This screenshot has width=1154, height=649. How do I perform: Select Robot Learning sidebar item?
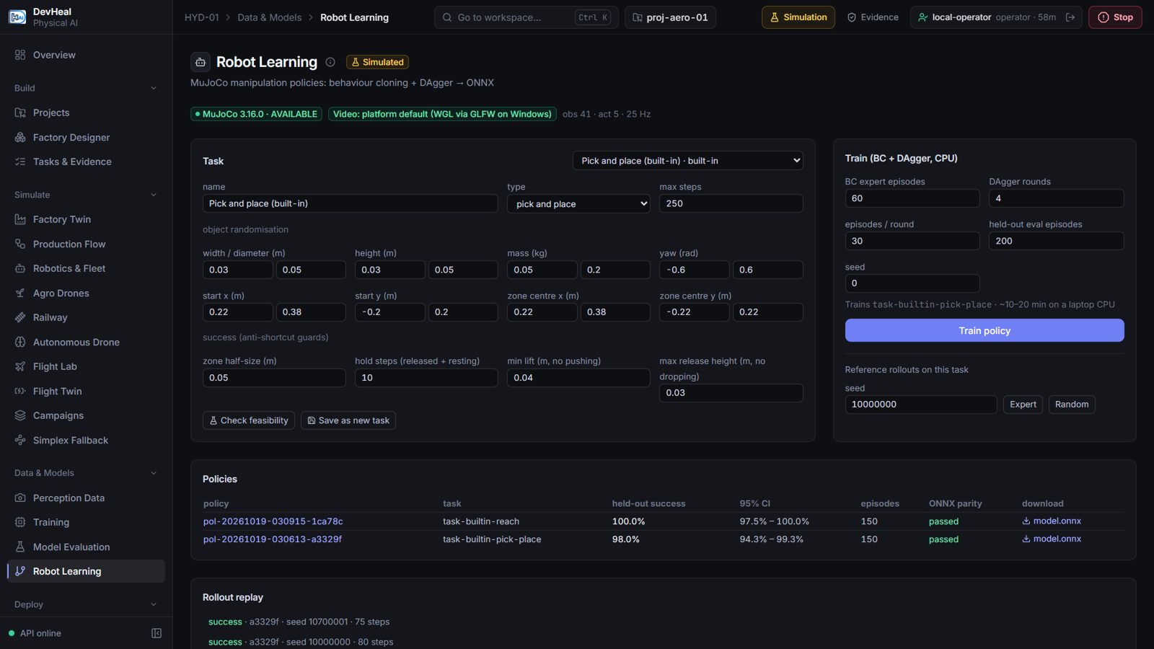pyautogui.click(x=85, y=571)
